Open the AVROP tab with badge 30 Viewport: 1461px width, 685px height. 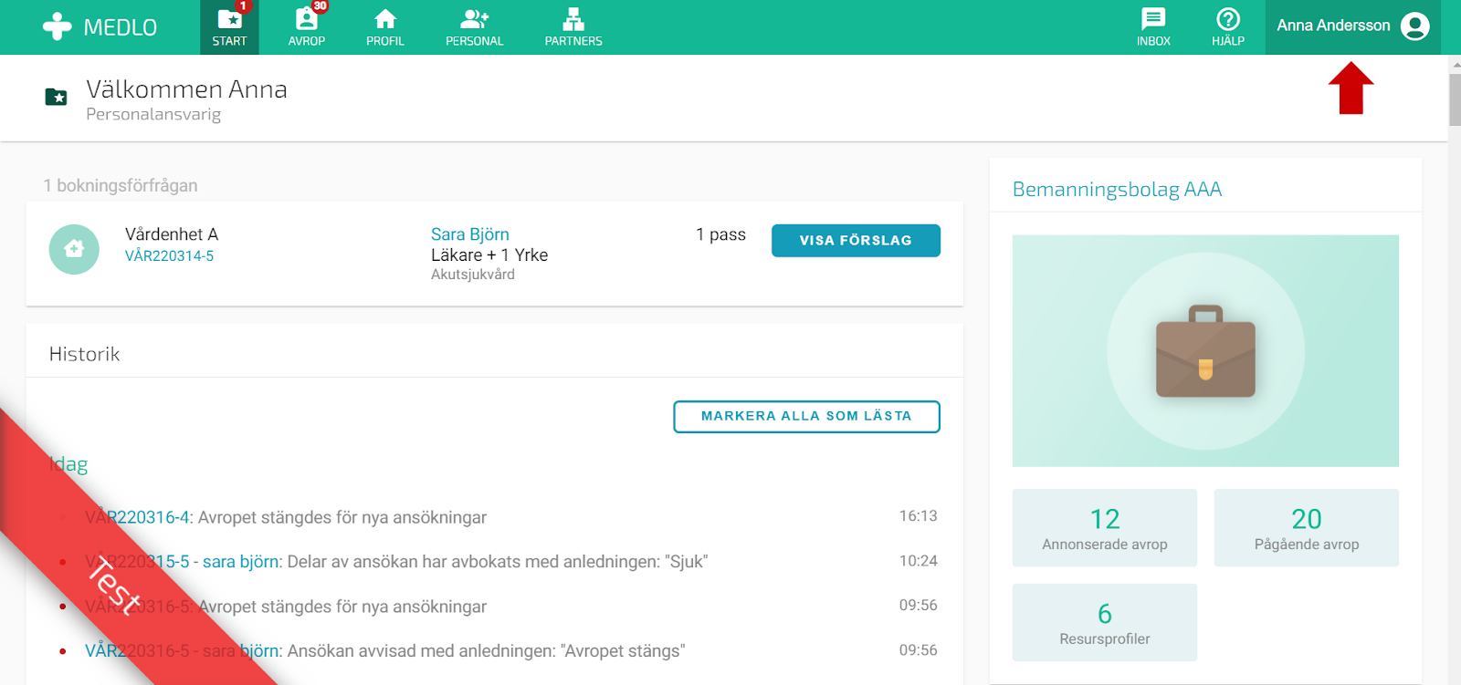tap(307, 27)
